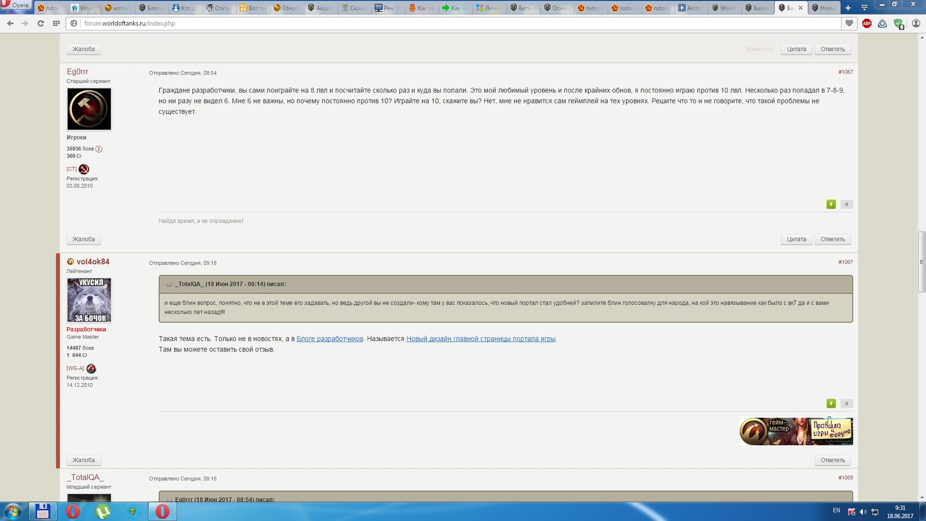
Task: Reload the forum page
Action: click(41, 23)
